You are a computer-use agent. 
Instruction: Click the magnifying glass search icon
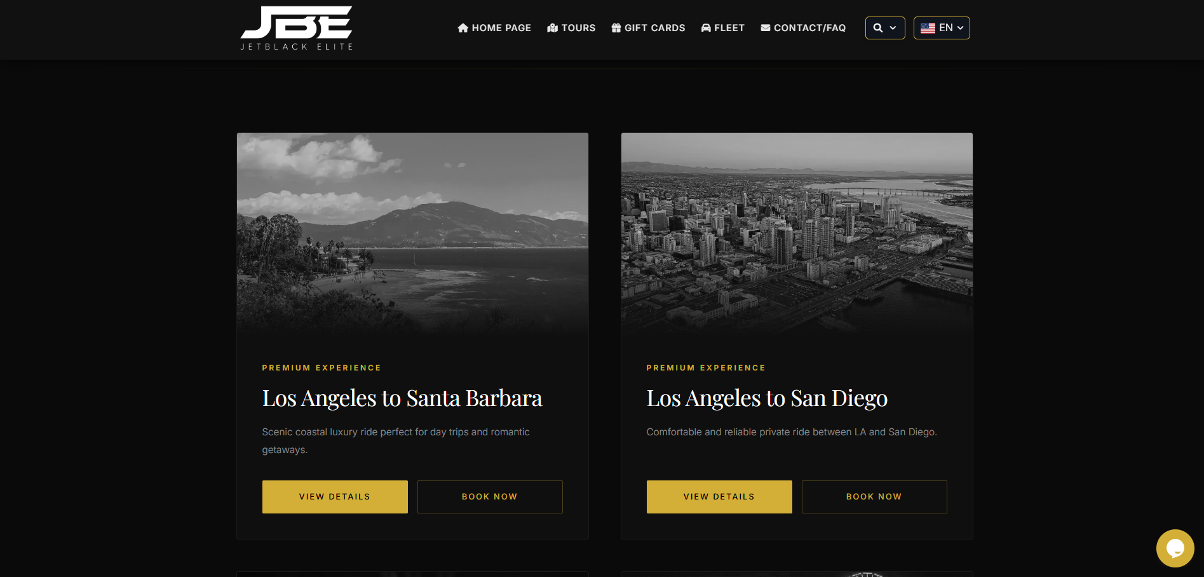[878, 28]
